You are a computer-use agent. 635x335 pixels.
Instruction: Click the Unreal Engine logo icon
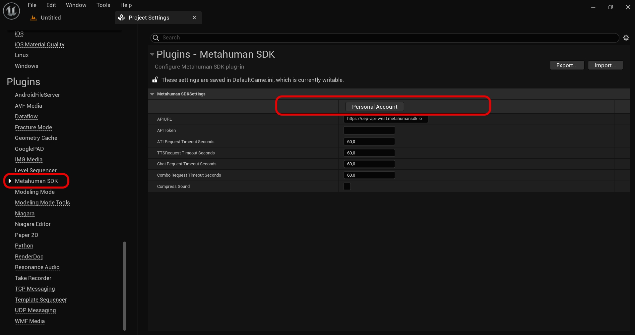pyautogui.click(x=11, y=11)
